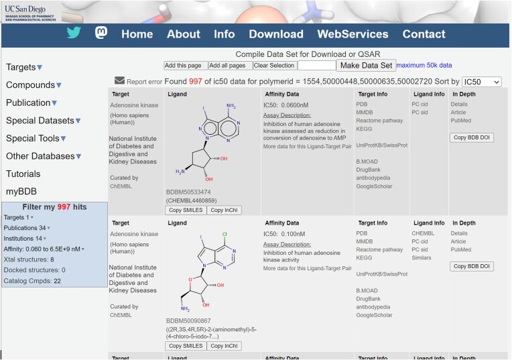Copy BDB DOI for the 0.100nM entry
Image resolution: width=512 pixels, height=360 pixels.
[x=472, y=266]
